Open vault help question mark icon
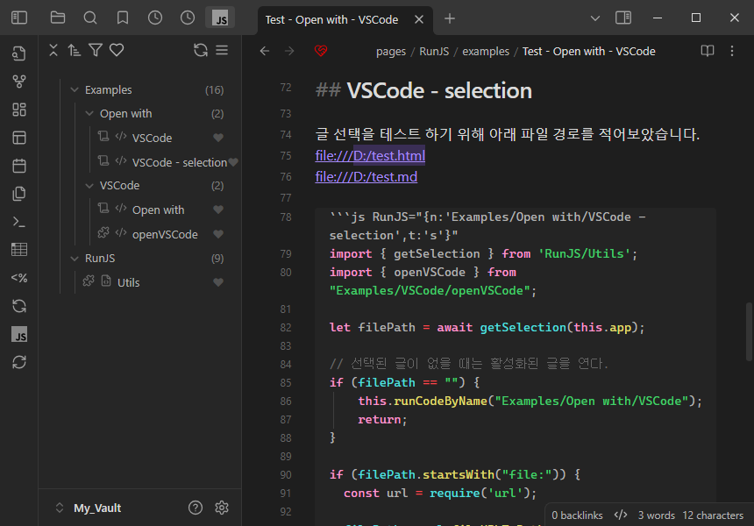 tap(196, 508)
